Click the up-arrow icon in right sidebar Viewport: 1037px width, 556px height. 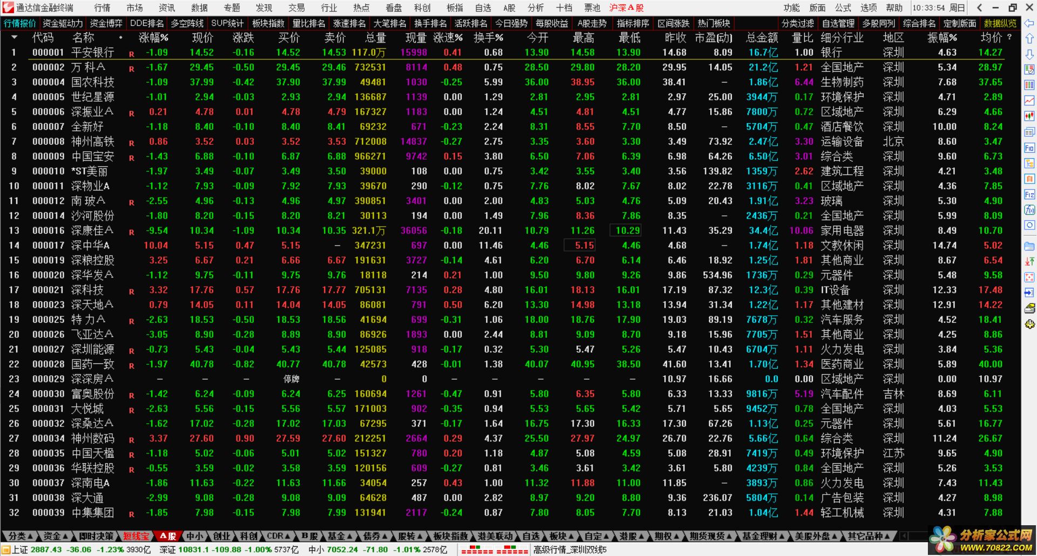coord(1029,39)
